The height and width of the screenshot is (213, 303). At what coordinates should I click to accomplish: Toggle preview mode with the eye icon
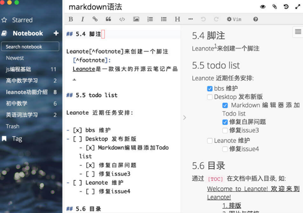click(x=263, y=7)
